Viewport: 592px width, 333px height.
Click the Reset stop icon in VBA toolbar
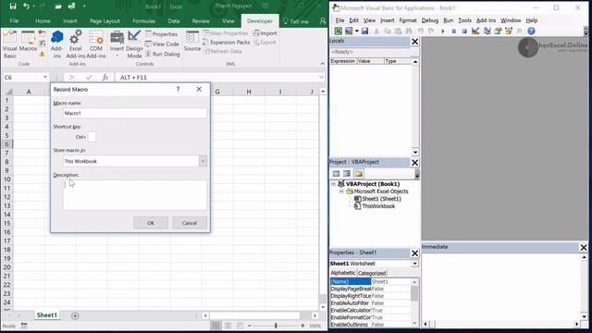[464, 31]
